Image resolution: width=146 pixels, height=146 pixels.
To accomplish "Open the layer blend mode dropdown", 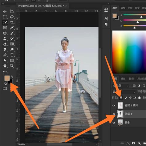I will point(124,92).
